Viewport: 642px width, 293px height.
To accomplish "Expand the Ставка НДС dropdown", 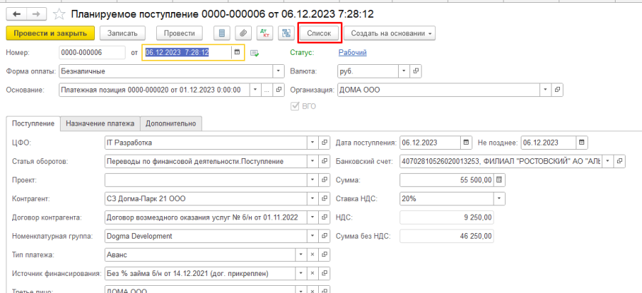I will click(x=499, y=198).
